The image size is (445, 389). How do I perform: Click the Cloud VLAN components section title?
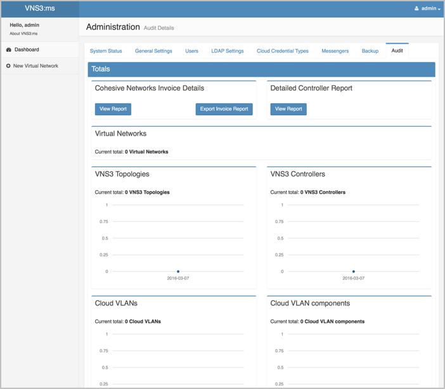[310, 303]
